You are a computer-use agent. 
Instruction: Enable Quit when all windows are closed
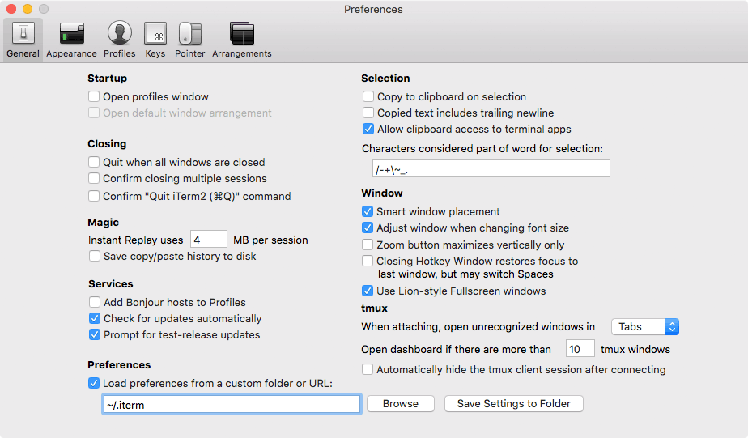click(94, 162)
